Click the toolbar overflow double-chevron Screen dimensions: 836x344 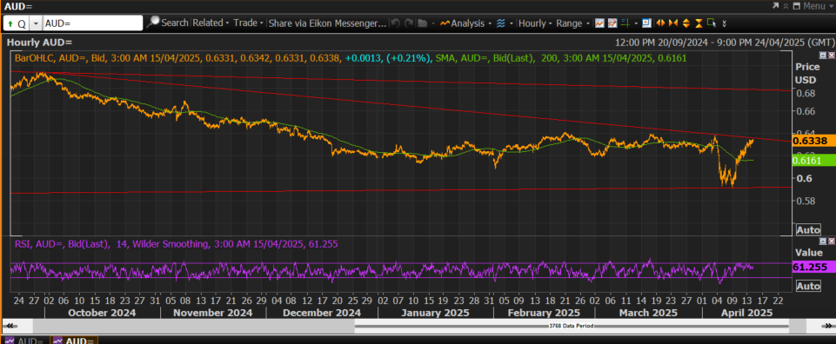point(724,23)
